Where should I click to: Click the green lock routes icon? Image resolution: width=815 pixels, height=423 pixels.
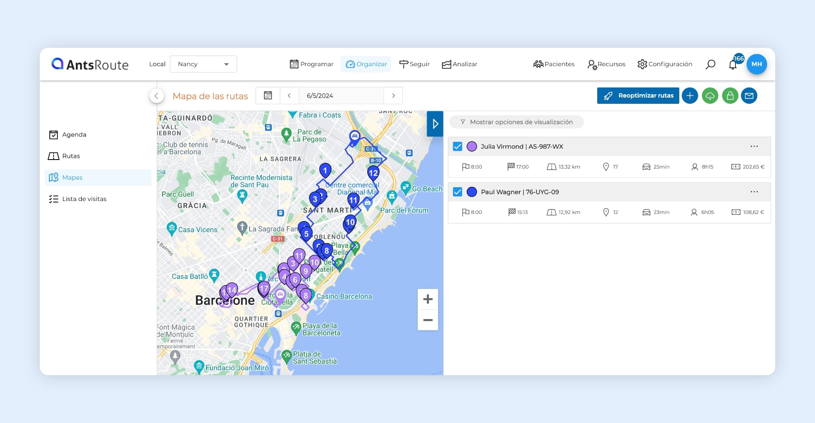[730, 96]
